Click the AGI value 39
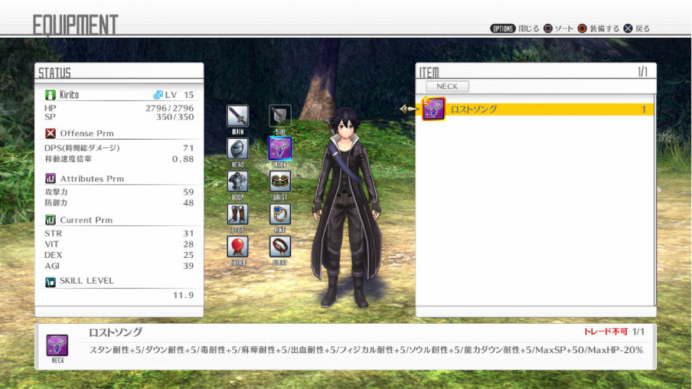The image size is (692, 389). click(188, 266)
